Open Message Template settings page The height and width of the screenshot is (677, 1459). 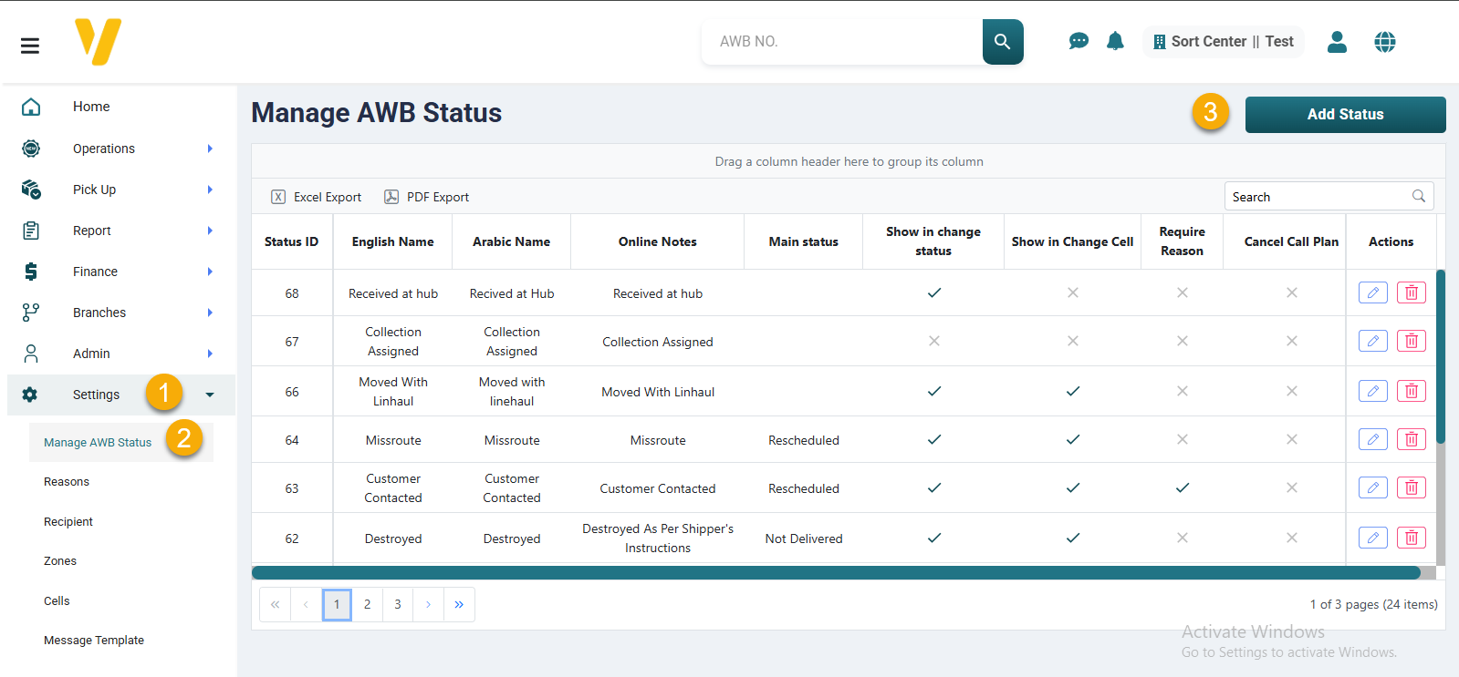[x=94, y=641]
